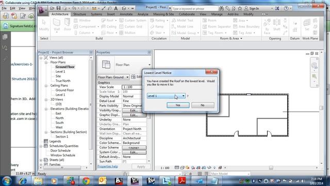The height and width of the screenshot is (186, 330).
Task: Open the Properties help link
Action: pos(108,166)
